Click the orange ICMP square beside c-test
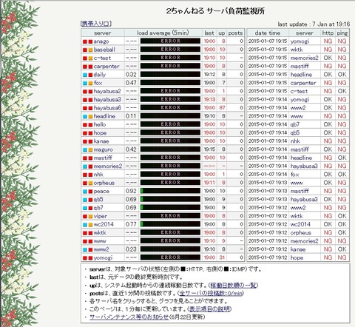 click(90, 58)
